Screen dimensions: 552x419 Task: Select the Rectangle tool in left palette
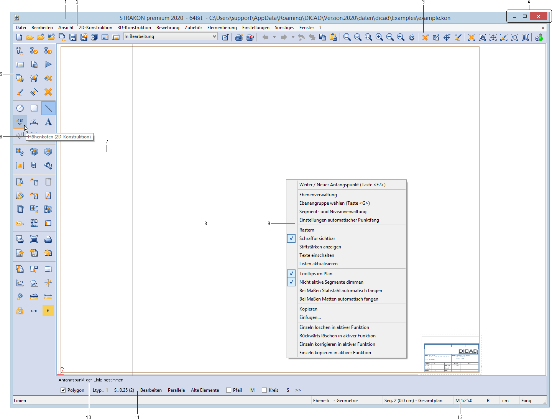(34, 108)
